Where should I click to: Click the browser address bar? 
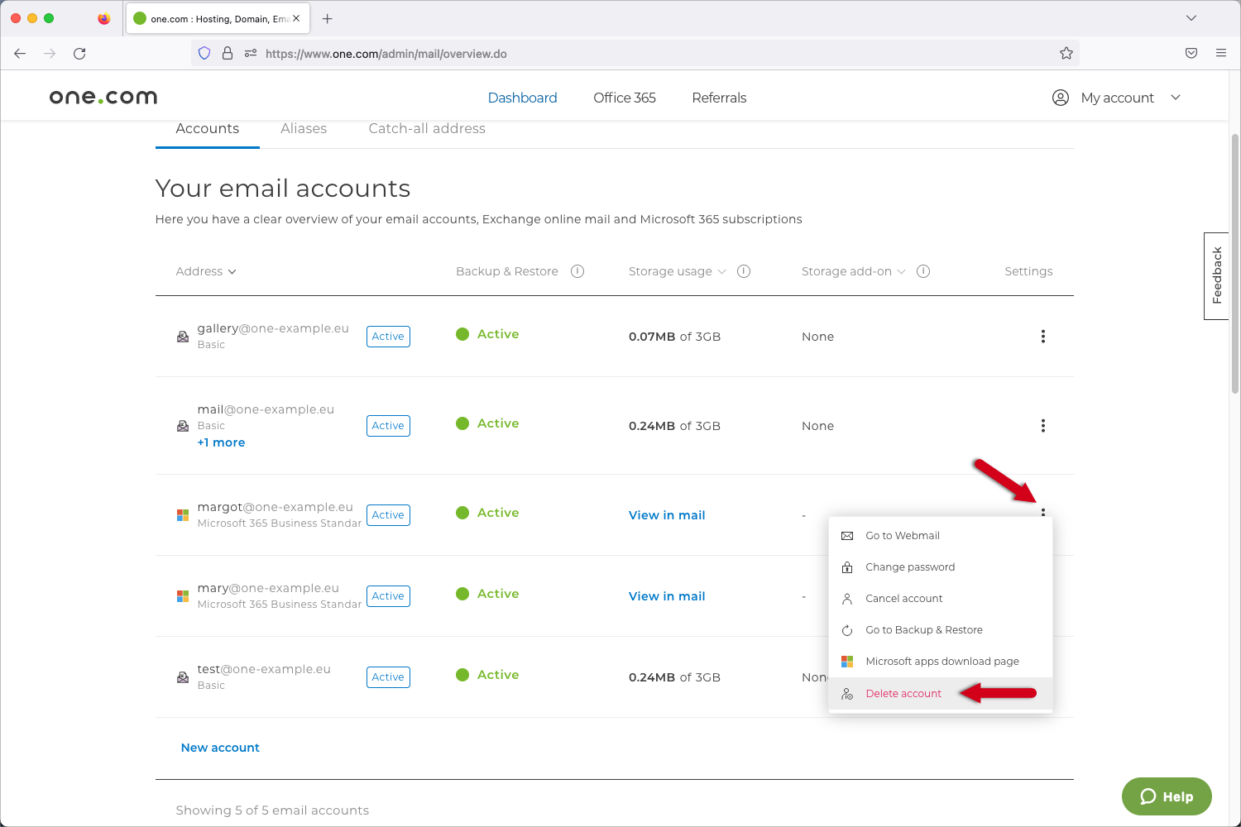coord(629,54)
